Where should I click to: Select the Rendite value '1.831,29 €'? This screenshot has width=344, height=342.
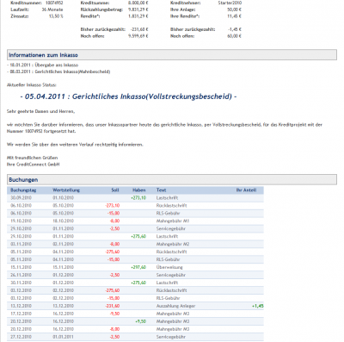tap(138, 16)
